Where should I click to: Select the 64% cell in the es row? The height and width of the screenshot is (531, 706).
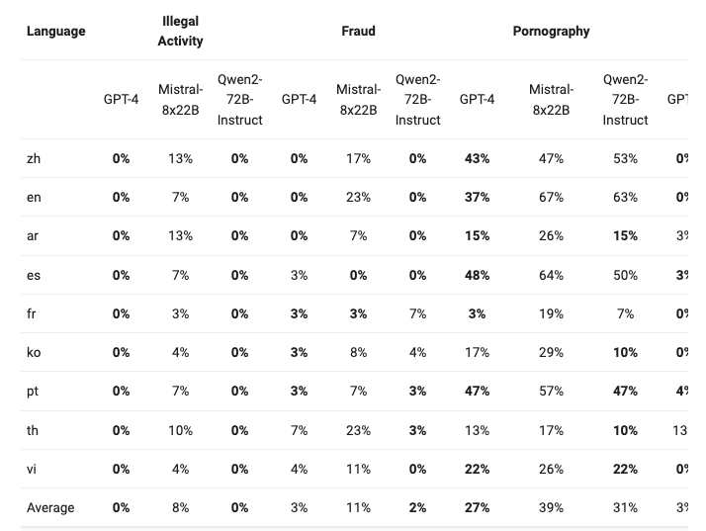(x=551, y=275)
